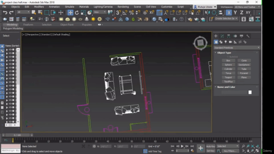Switch to the Object Paint ribbon tab
The height and width of the screenshot is (154, 274).
point(67,25)
